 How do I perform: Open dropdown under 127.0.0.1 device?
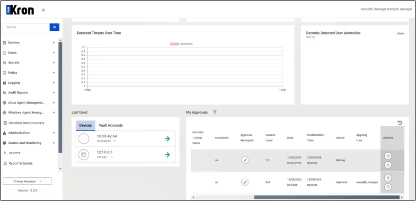tap(112, 157)
